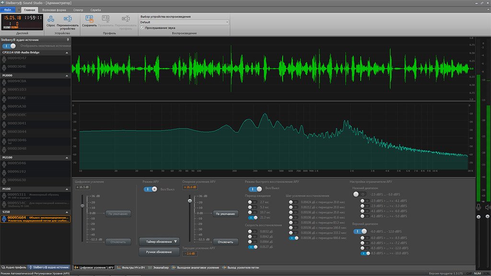Click the speaker icon above the right sliders

pyautogui.click(x=488, y=207)
